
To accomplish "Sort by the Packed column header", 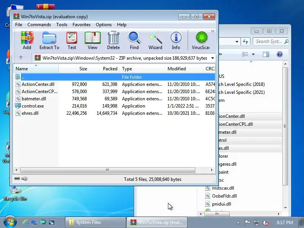I will 105,69.
